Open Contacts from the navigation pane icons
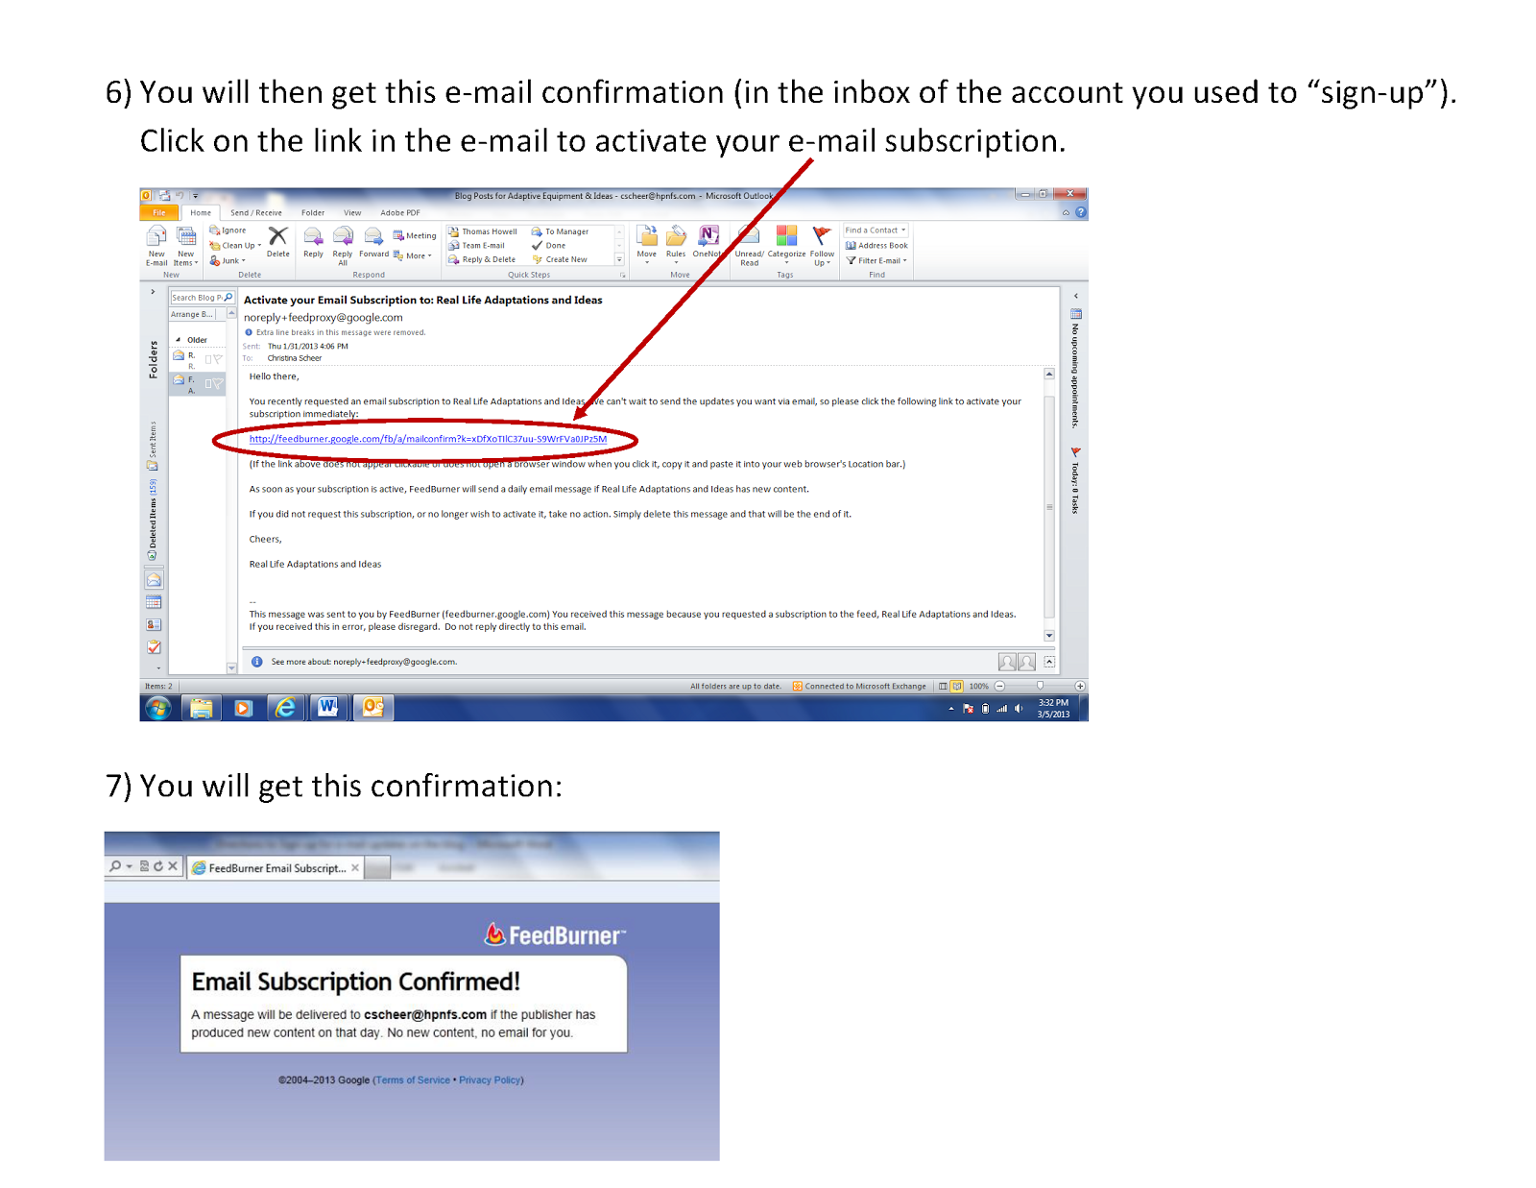1536x1188 pixels. coord(155,626)
